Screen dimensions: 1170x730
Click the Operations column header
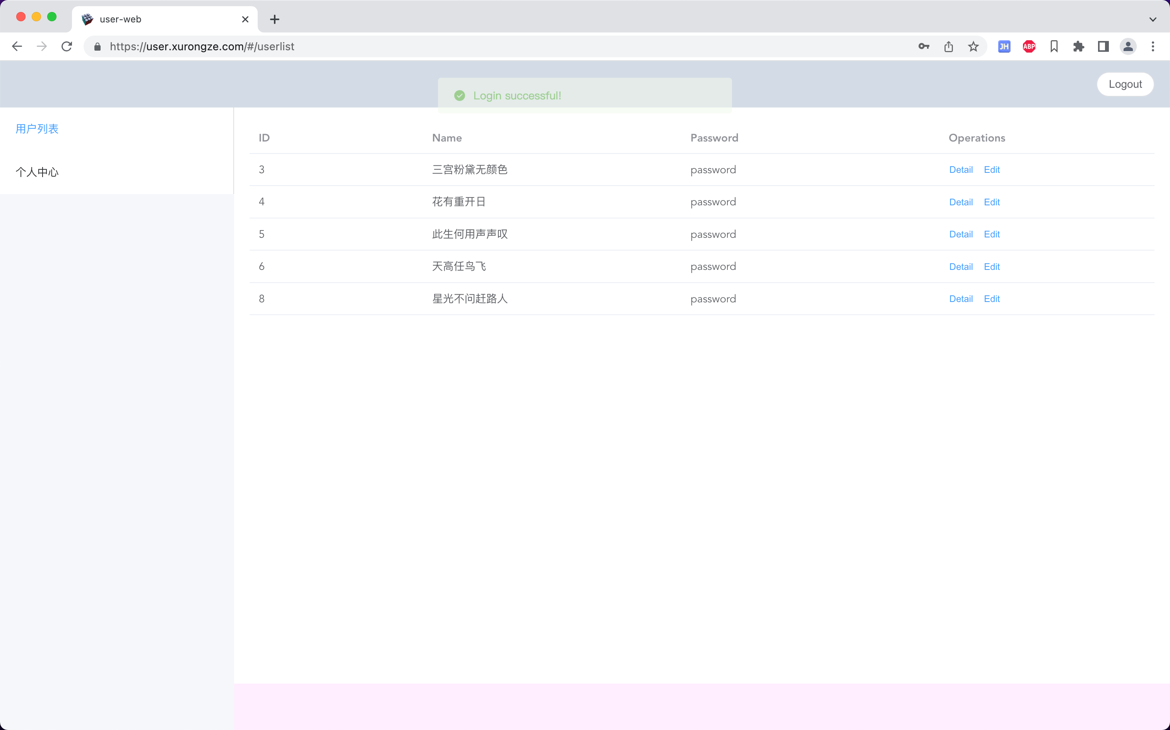(977, 138)
